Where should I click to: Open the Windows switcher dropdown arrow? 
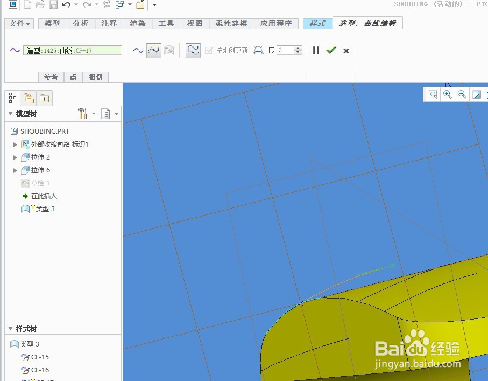coord(130,4)
